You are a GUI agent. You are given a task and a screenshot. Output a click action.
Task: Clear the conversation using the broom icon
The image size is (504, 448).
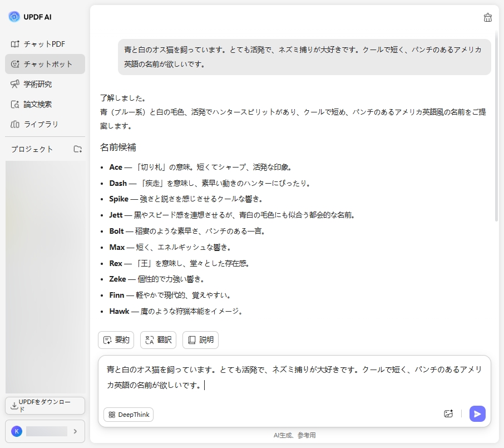(488, 17)
